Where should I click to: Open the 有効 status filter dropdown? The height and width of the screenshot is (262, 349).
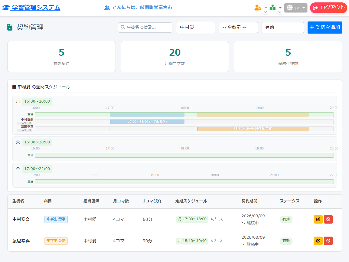(x=283, y=27)
